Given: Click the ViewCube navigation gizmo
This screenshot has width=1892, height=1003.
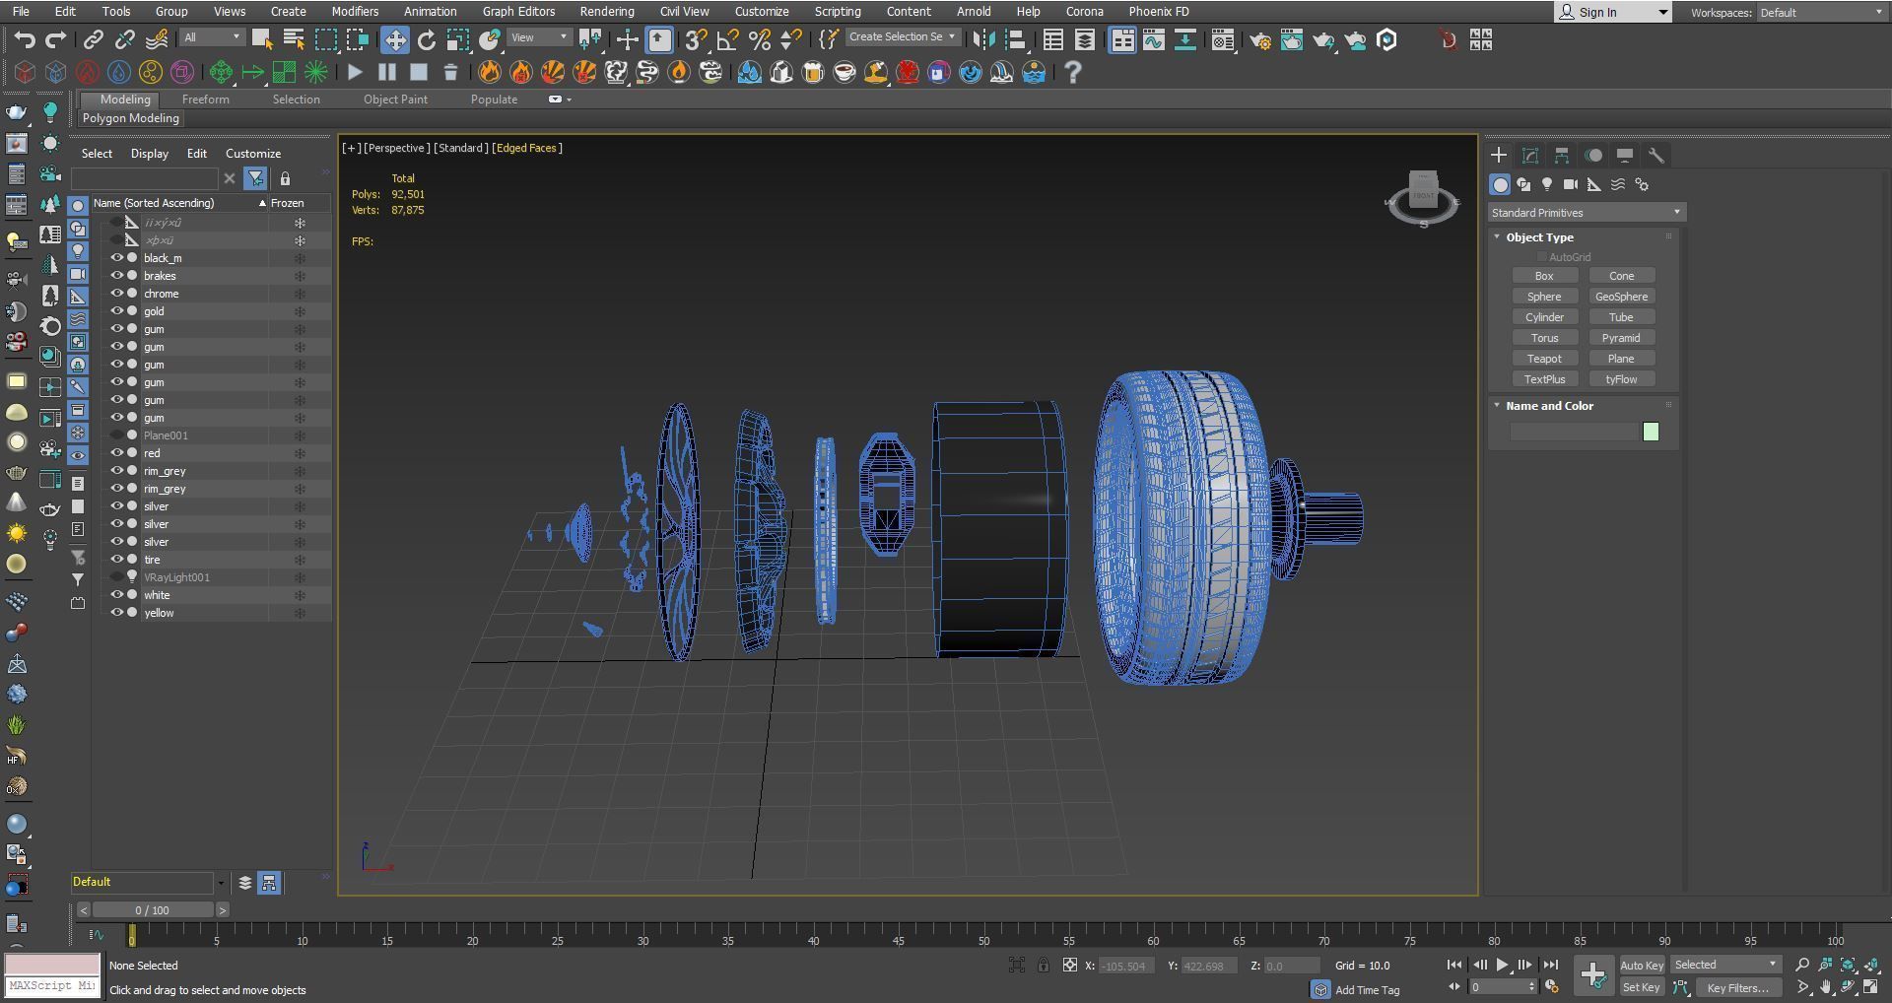Looking at the screenshot, I should click(x=1423, y=197).
